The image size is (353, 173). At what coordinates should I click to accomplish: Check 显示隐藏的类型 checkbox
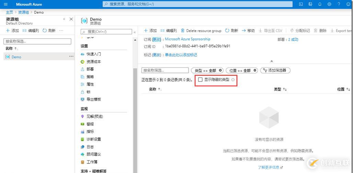coord(200,79)
